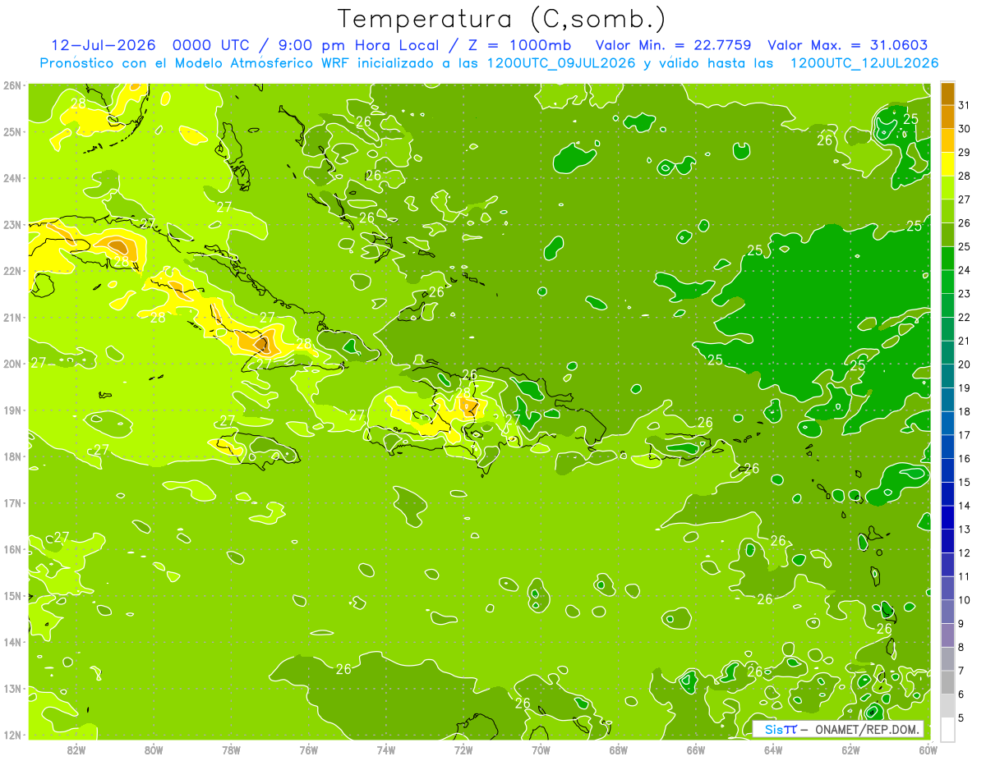Click the "80W" longitude axis label
The height and width of the screenshot is (761, 986).
154,750
